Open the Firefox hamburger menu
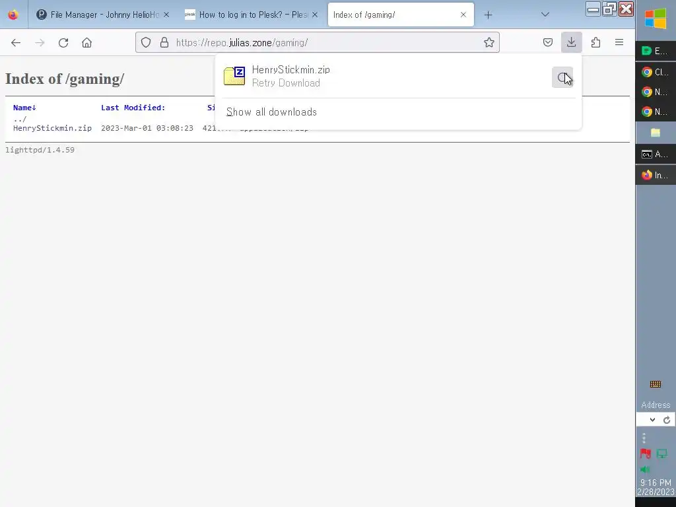Screen dimensions: 676x507 point(619,42)
